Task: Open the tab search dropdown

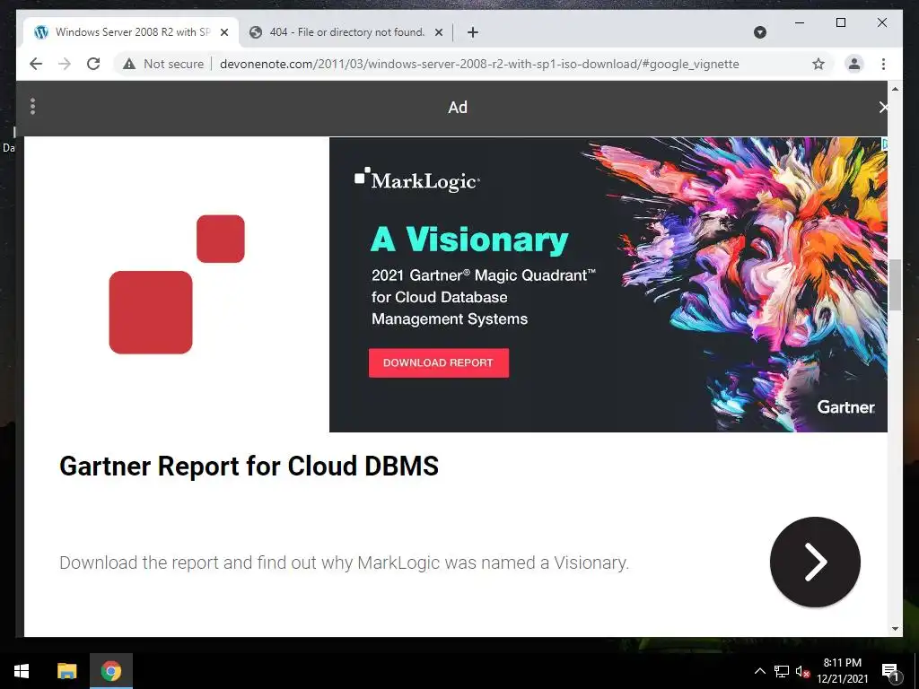Action: [x=759, y=32]
